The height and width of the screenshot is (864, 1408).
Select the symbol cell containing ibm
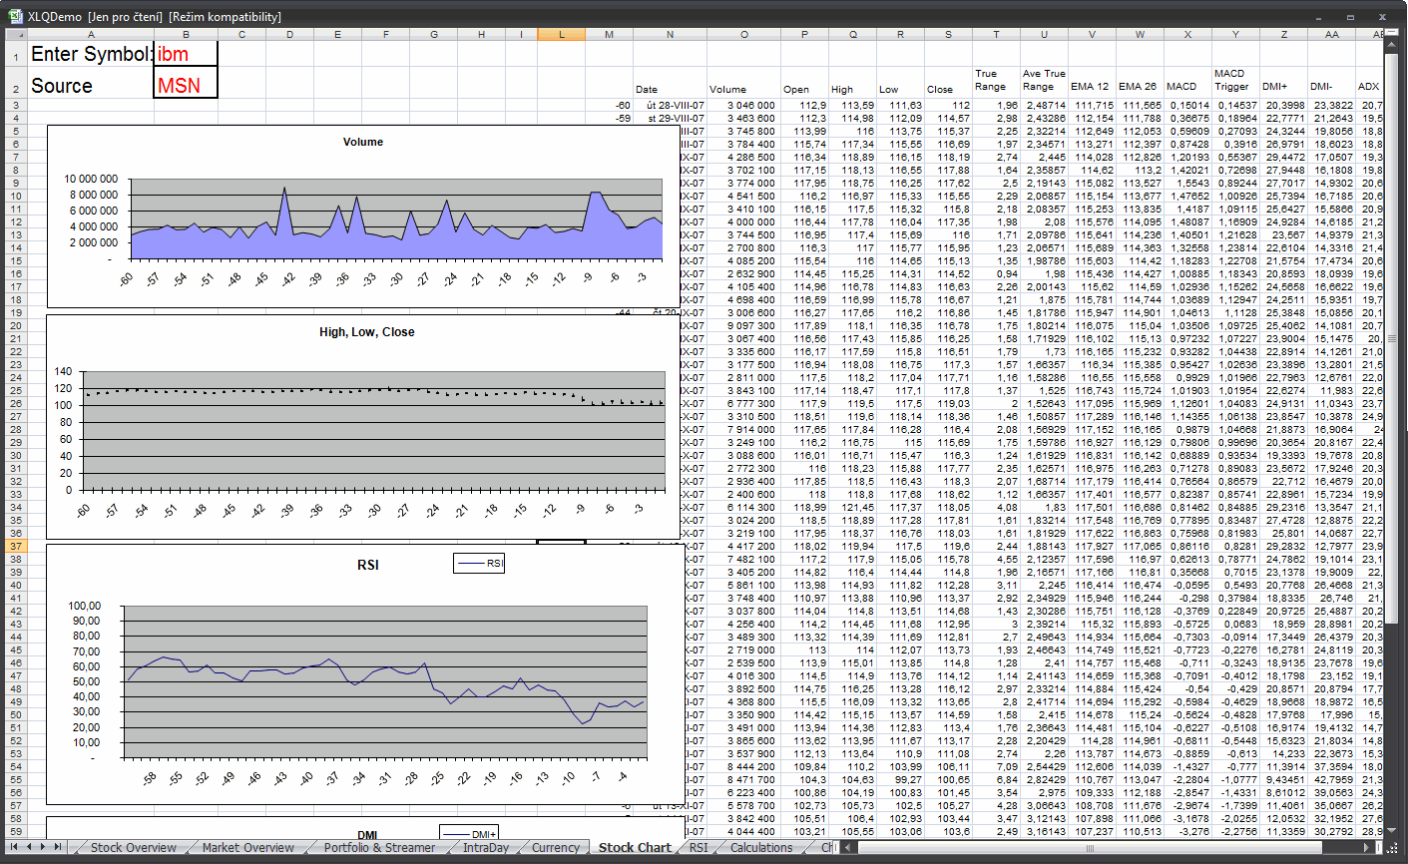186,54
